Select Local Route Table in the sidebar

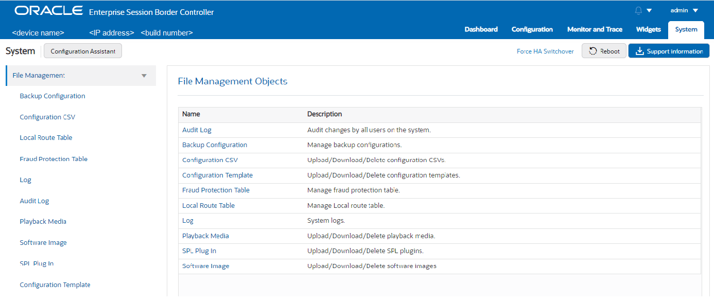tap(46, 137)
